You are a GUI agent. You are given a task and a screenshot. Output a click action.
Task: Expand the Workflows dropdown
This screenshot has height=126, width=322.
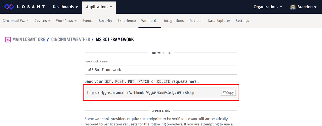[66, 21]
